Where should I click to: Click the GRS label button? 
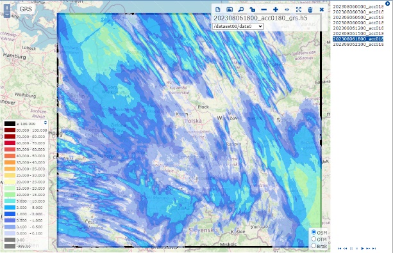coord(26,9)
